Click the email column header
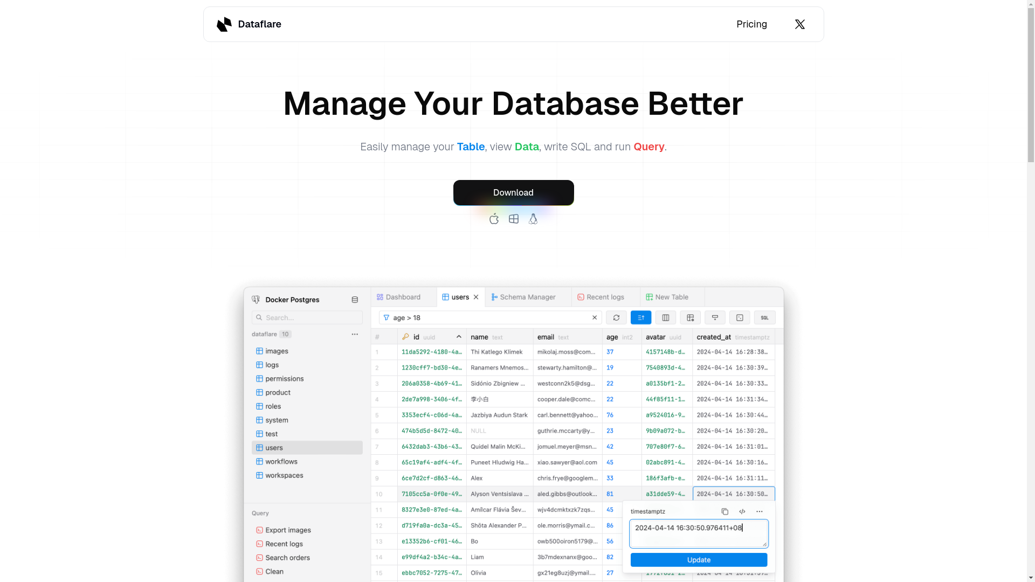Screen dimensions: 1035x582 (x=568, y=337)
